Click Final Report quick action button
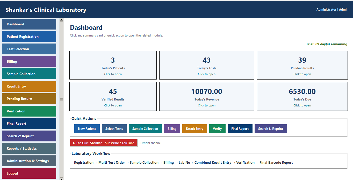353x180 pixels. [240, 129]
